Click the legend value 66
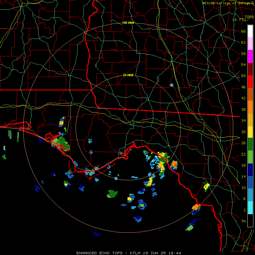Viewport: 255px width, 255px height. point(243,31)
